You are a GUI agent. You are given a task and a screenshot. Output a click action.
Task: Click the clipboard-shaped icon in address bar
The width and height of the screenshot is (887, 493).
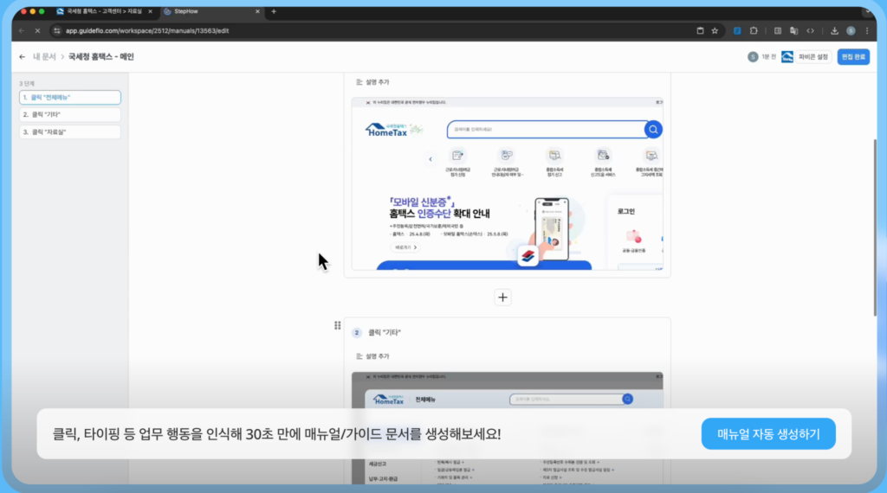pos(700,30)
